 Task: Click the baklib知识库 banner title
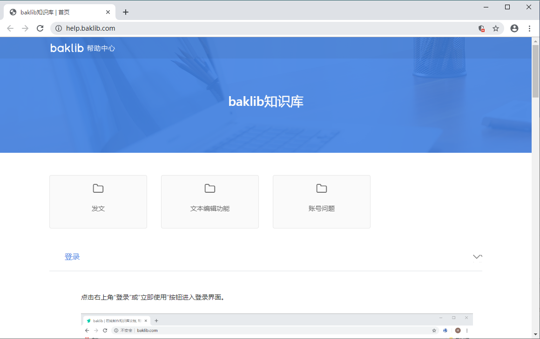click(266, 102)
